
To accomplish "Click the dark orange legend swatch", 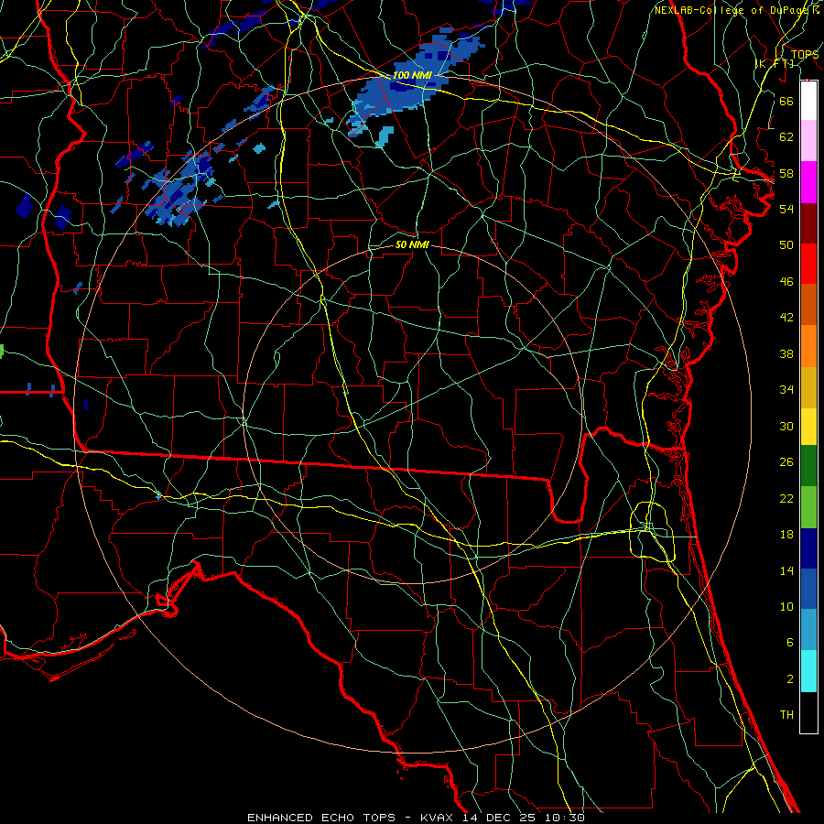I will (x=808, y=305).
